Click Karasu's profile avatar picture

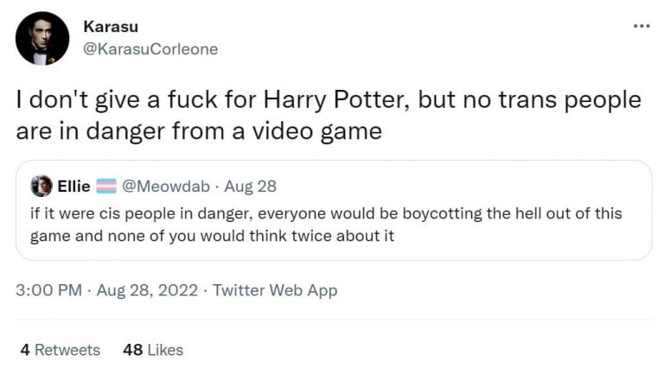tap(42, 38)
